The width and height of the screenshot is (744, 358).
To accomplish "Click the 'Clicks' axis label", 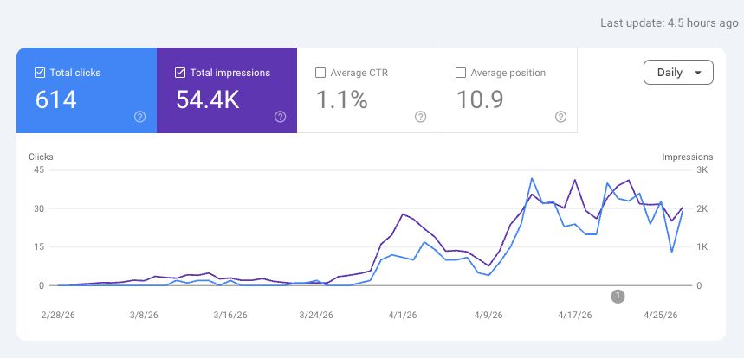I will pyautogui.click(x=41, y=157).
